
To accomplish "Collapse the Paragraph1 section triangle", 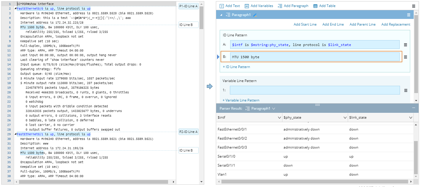I will pyautogui.click(x=221, y=15).
